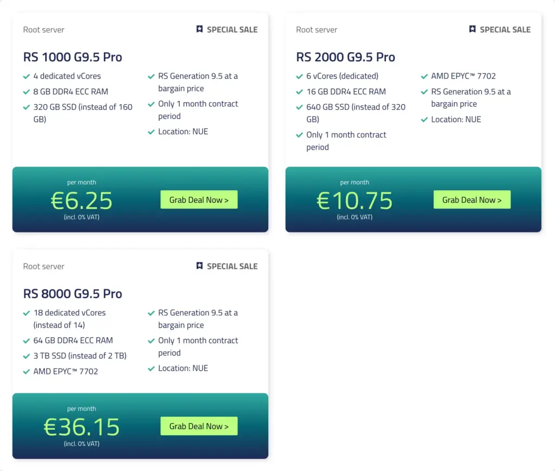Click checkmark next to 4 dedicated vCores
Viewport: 555px width, 471px height.
26,76
